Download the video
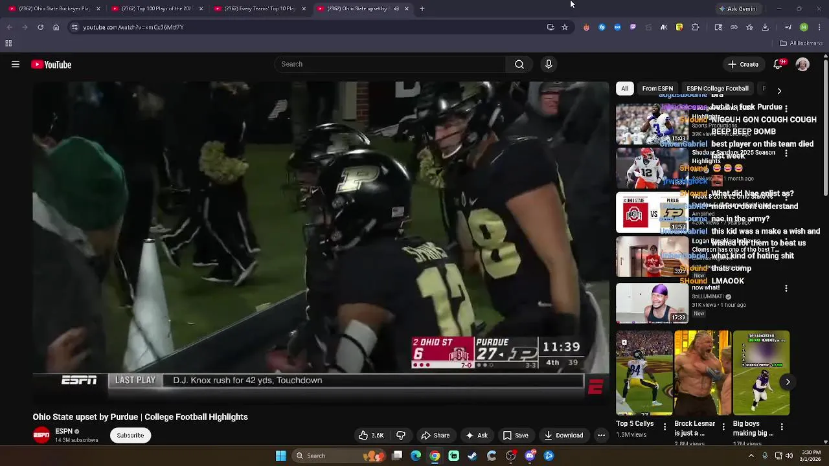The height and width of the screenshot is (466, 829). [x=563, y=436]
